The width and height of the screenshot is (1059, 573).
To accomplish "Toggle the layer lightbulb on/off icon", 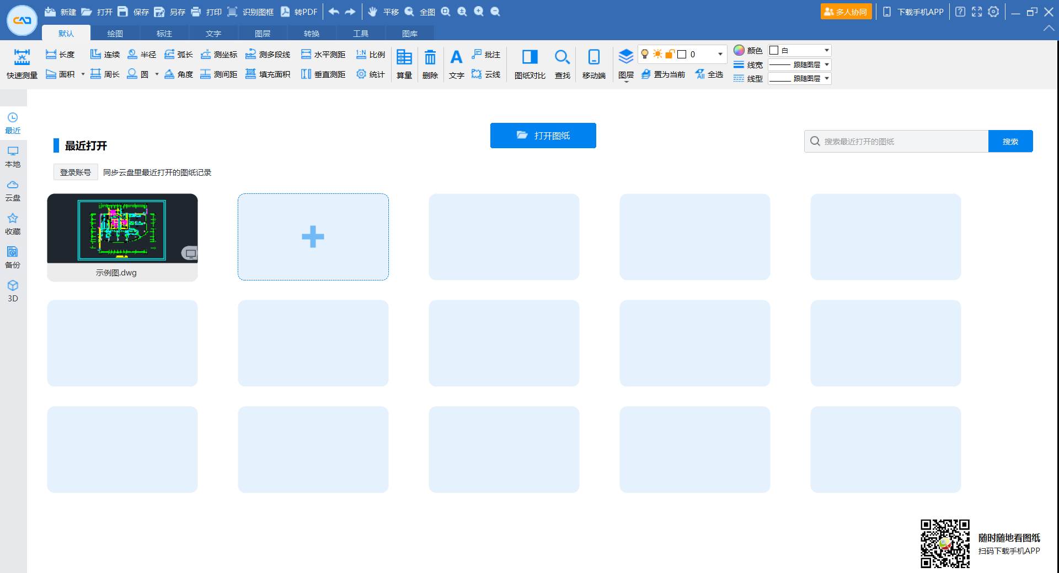I will (x=645, y=54).
